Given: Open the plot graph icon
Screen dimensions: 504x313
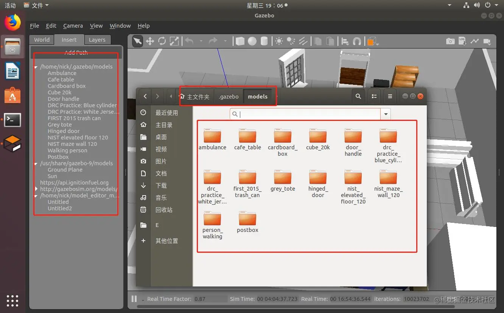Looking at the screenshot, I should tap(474, 41).
